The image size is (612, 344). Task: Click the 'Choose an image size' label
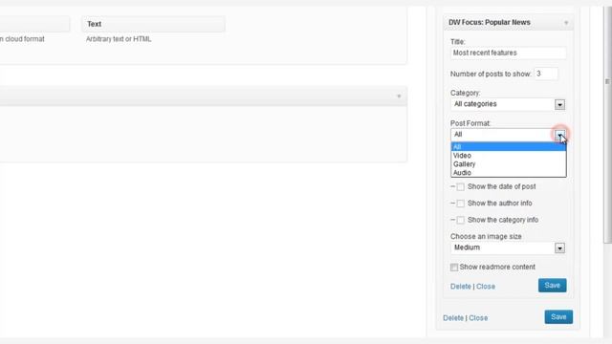click(x=486, y=236)
